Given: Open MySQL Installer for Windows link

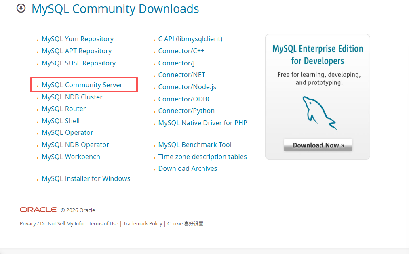Looking at the screenshot, I should 86,179.
